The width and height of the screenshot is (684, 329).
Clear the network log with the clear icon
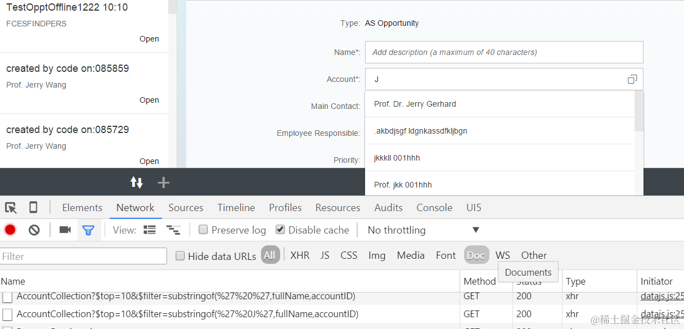pos(34,230)
